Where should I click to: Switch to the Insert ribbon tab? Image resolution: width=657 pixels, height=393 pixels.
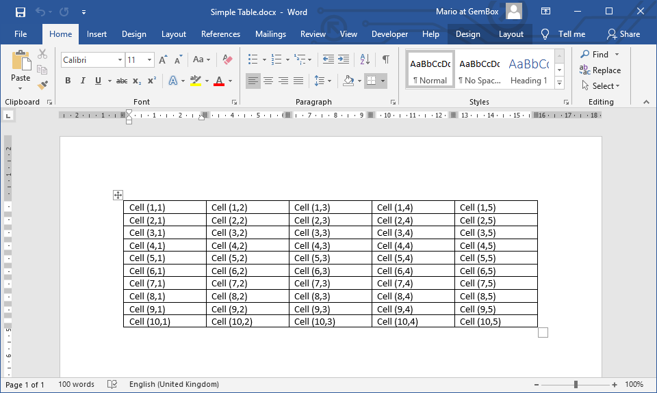(96, 34)
